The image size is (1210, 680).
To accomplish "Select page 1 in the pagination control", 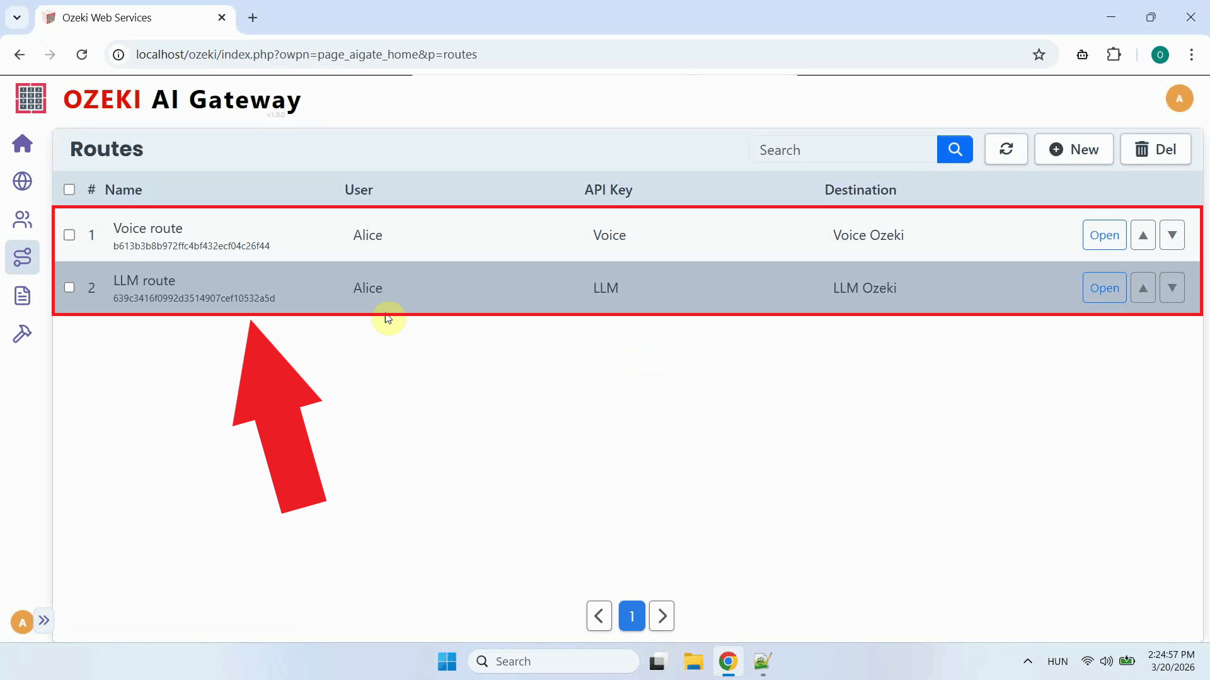I will point(631,616).
